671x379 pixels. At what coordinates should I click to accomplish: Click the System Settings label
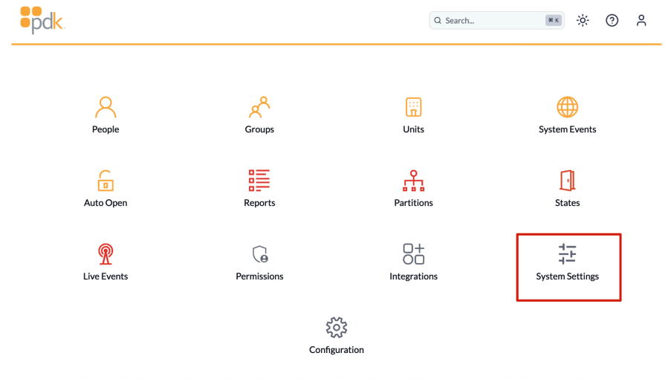pos(568,276)
